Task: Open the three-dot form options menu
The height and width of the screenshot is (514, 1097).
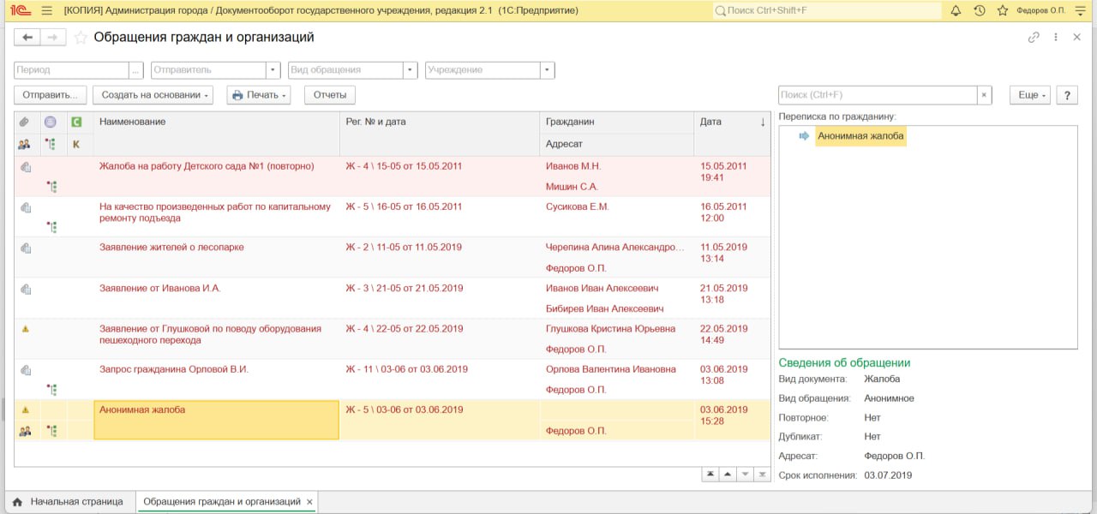Action: coord(1056,38)
